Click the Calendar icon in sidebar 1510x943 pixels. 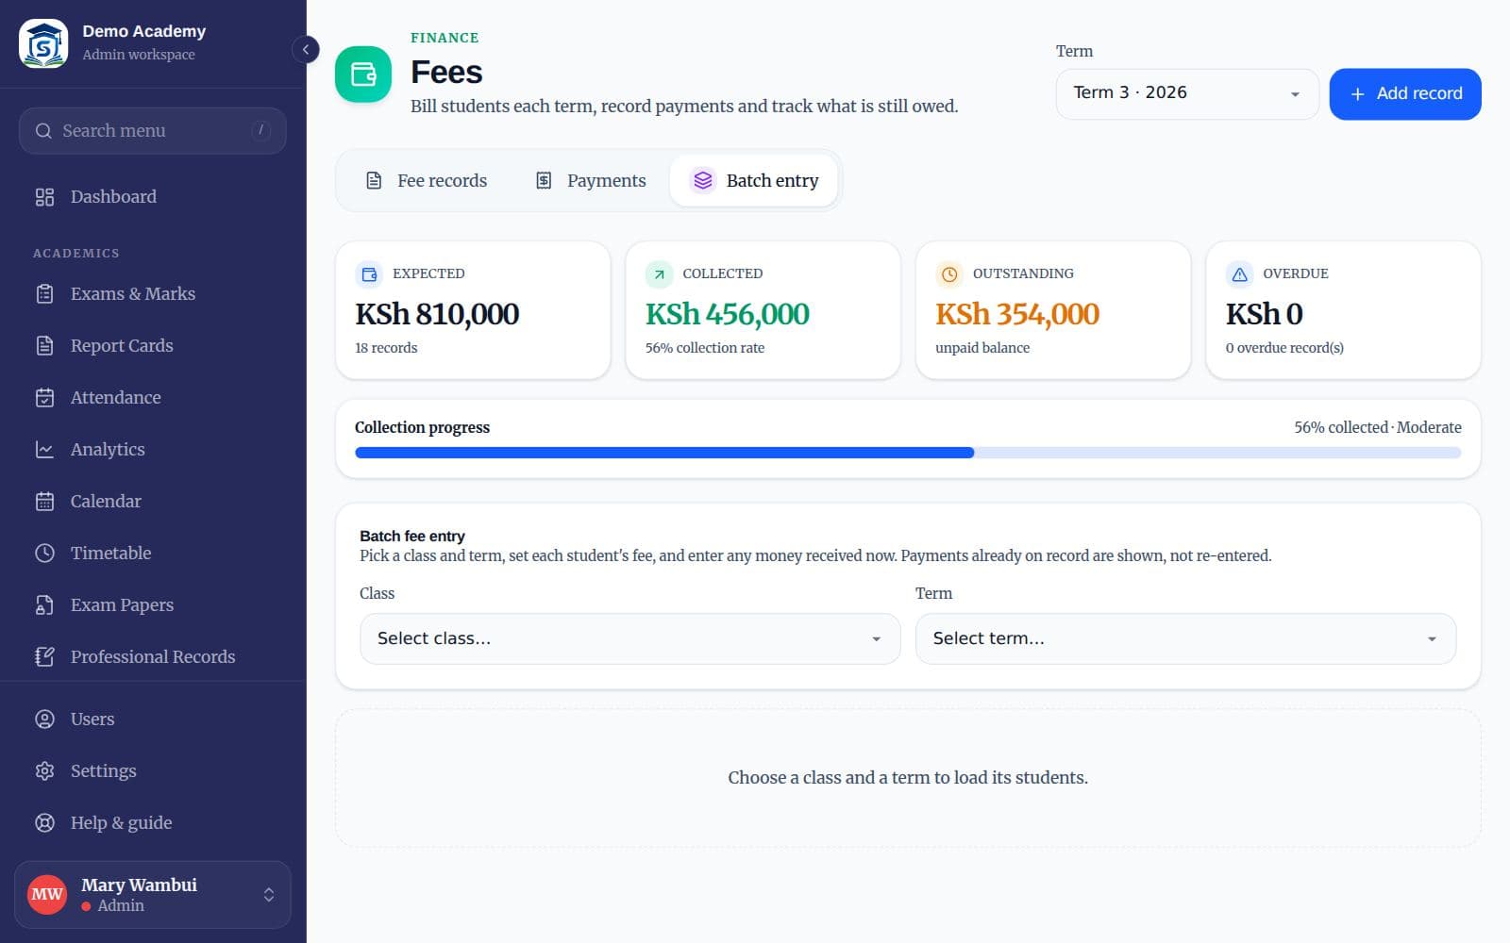[x=44, y=502]
